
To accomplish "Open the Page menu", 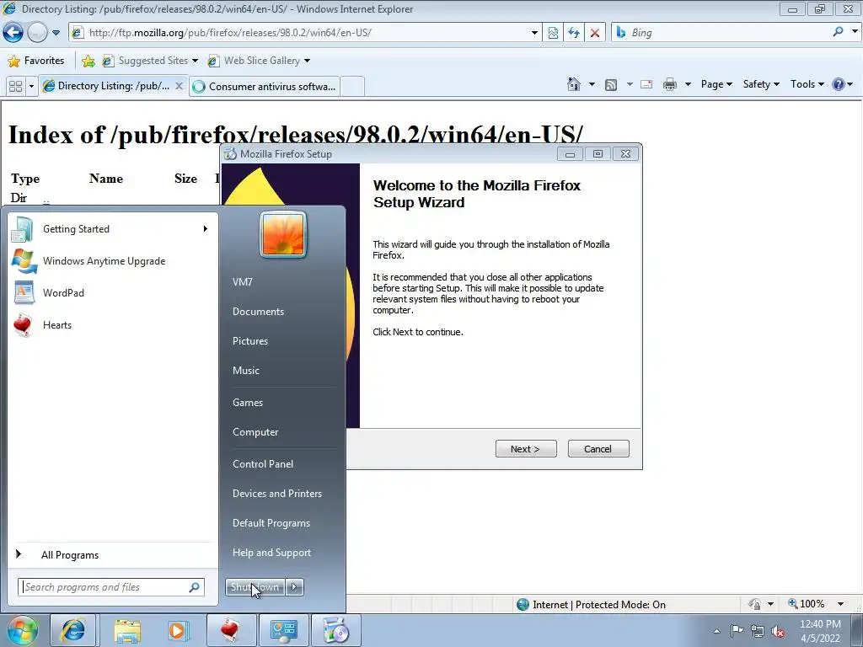I will pyautogui.click(x=716, y=84).
